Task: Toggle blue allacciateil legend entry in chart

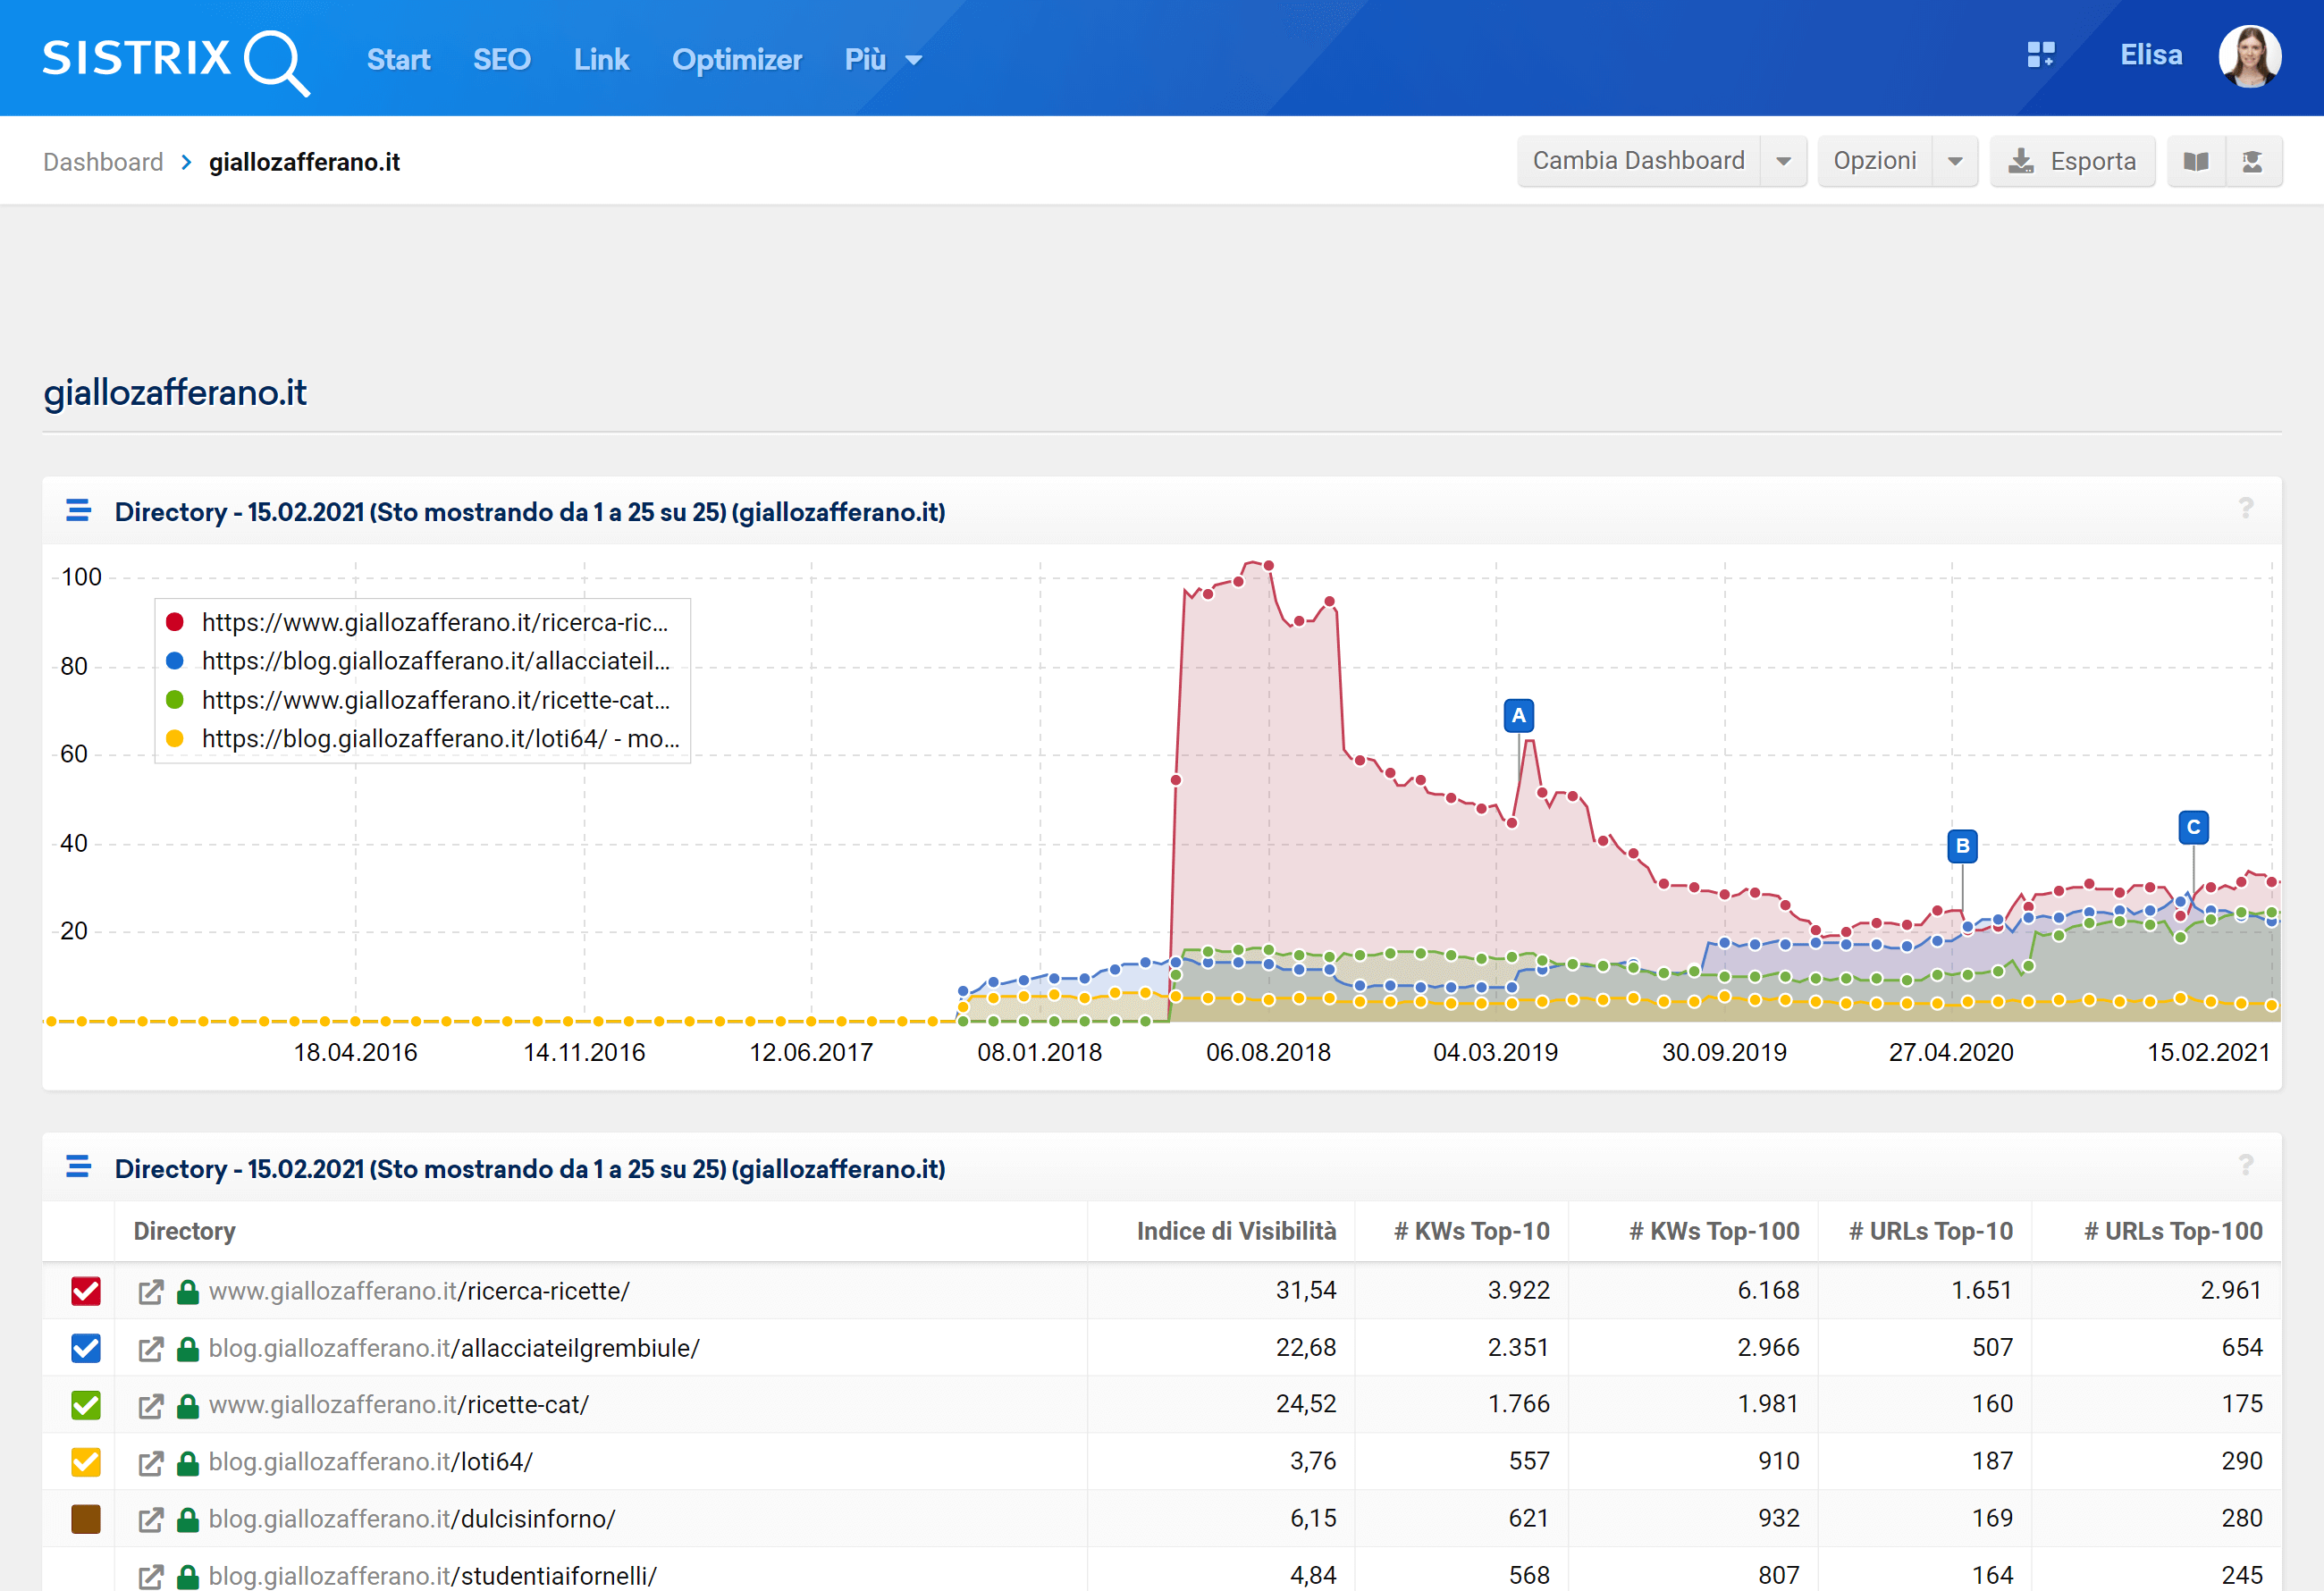Action: point(418,661)
